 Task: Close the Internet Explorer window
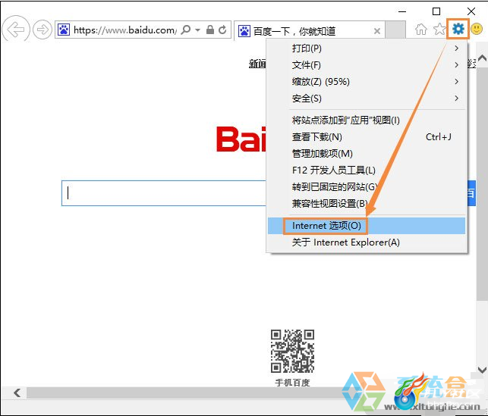(471, 11)
